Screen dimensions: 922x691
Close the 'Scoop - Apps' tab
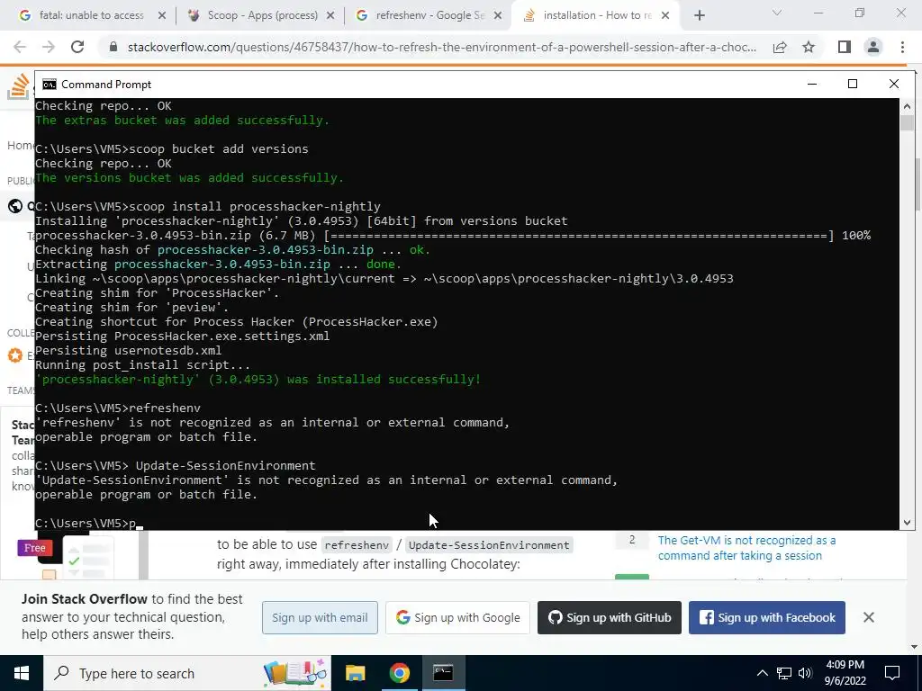(x=330, y=16)
